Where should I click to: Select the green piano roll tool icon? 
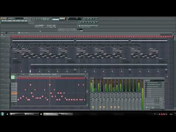13,77
